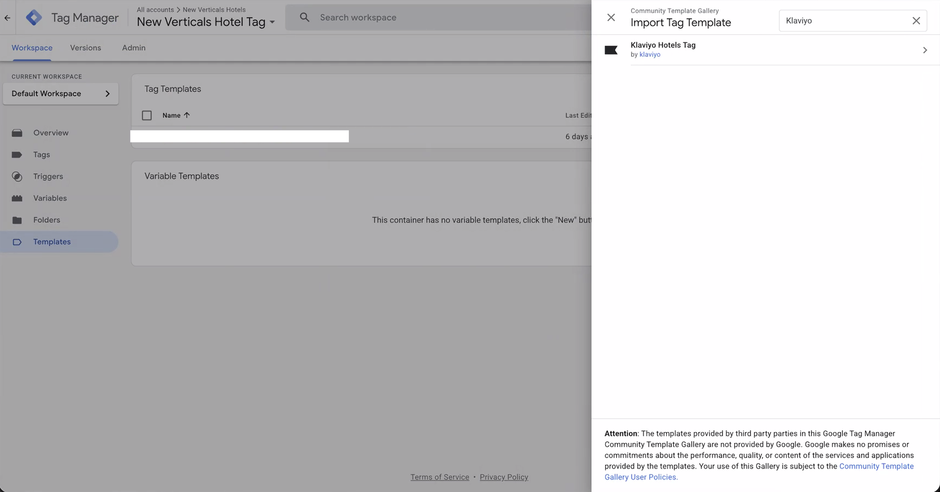Click the back arrow icon
Image resolution: width=940 pixels, height=492 pixels.
click(x=7, y=17)
